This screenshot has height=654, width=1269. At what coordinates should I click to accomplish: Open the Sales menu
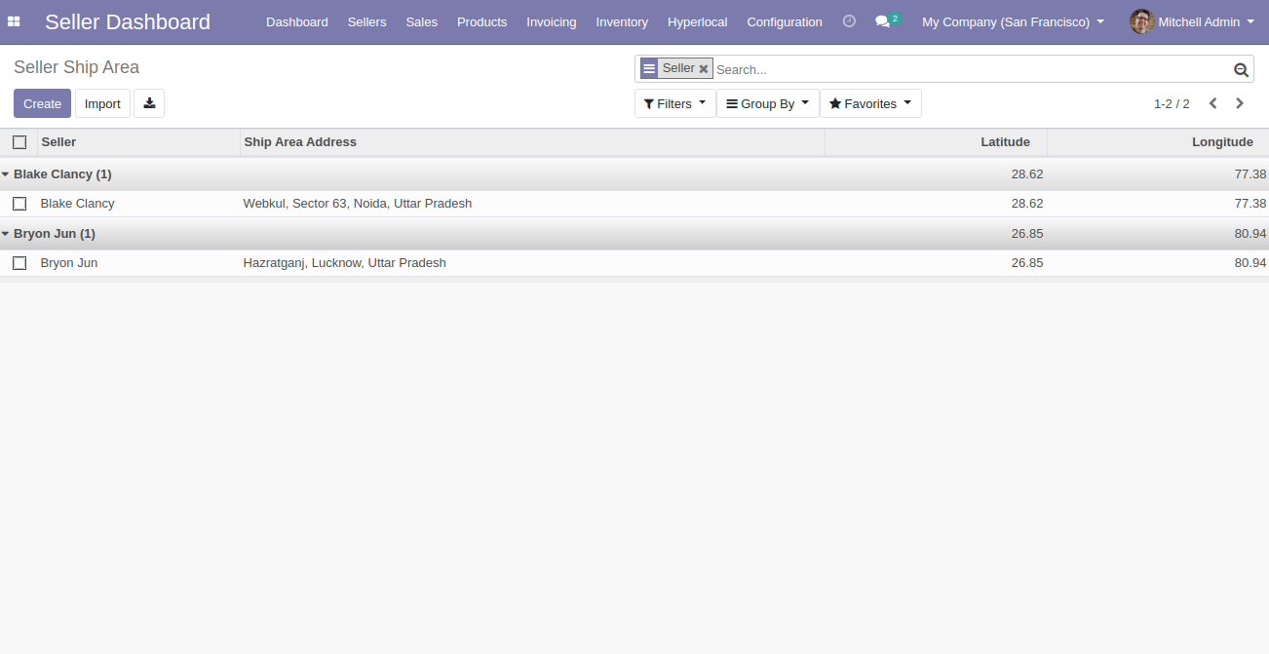click(422, 21)
